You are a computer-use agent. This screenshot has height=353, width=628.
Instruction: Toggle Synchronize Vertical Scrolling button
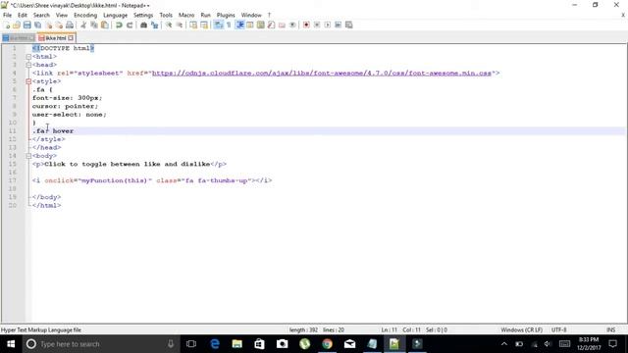pos(193,25)
